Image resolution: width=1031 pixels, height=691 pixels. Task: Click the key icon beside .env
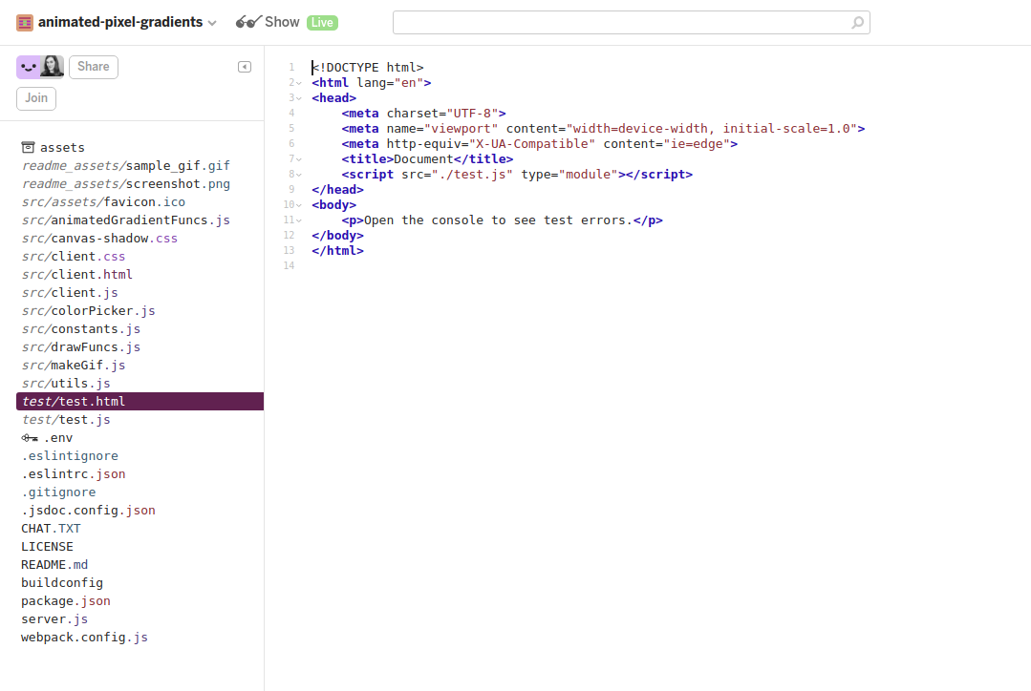[30, 438]
